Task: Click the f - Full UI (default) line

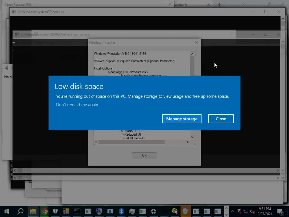Action: click(133, 138)
